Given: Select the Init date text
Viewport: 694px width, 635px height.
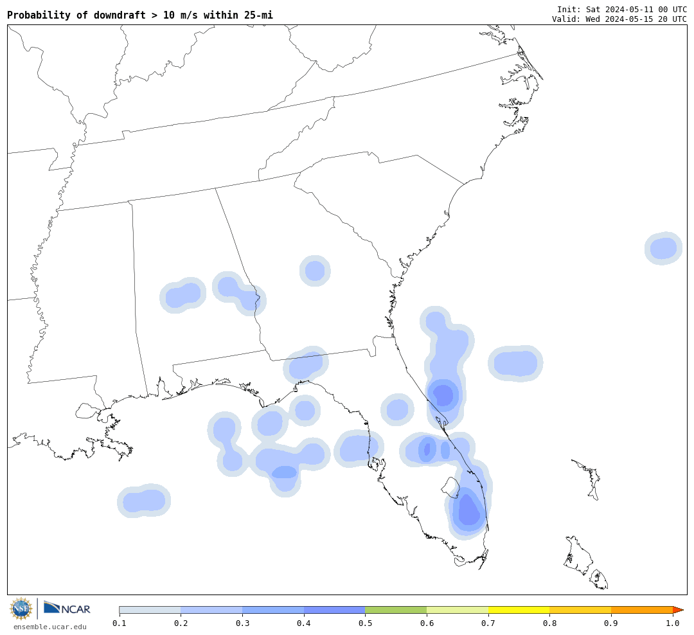Looking at the screenshot, I should tap(622, 9).
